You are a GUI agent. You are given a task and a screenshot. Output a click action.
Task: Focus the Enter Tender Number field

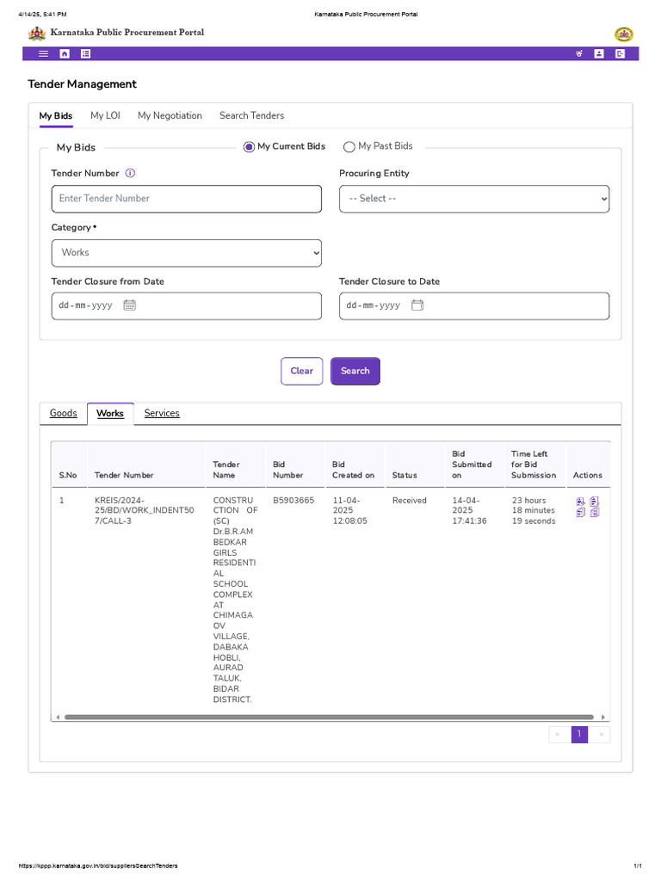(x=187, y=199)
